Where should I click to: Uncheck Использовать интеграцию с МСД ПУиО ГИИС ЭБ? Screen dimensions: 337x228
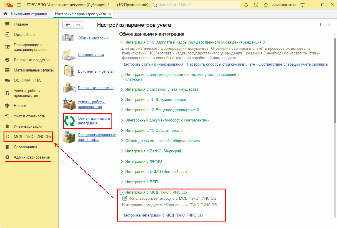125,199
